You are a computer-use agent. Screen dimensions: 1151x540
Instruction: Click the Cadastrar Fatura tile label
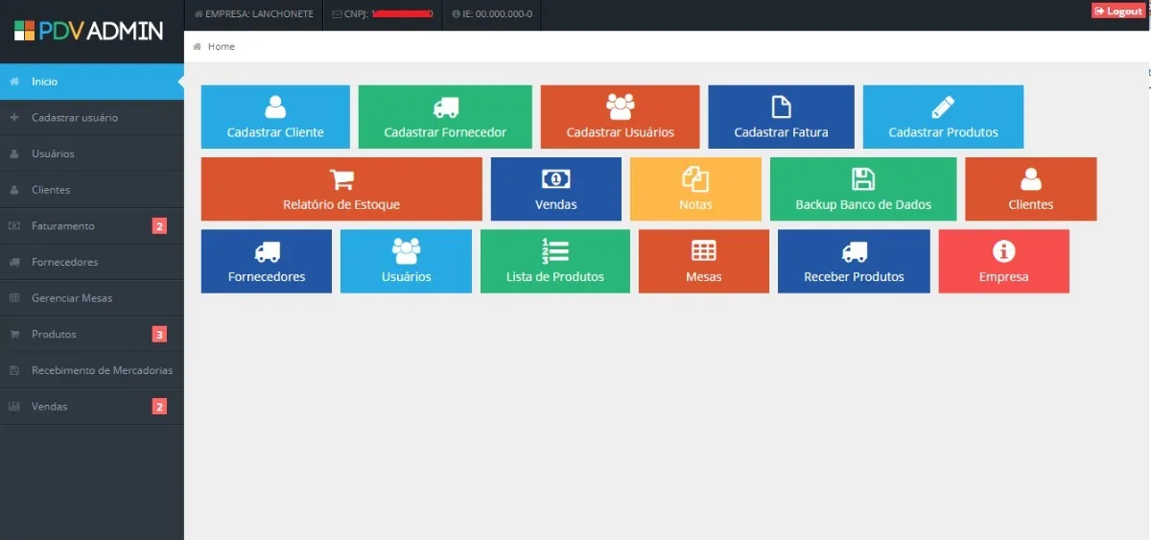pyautogui.click(x=781, y=132)
